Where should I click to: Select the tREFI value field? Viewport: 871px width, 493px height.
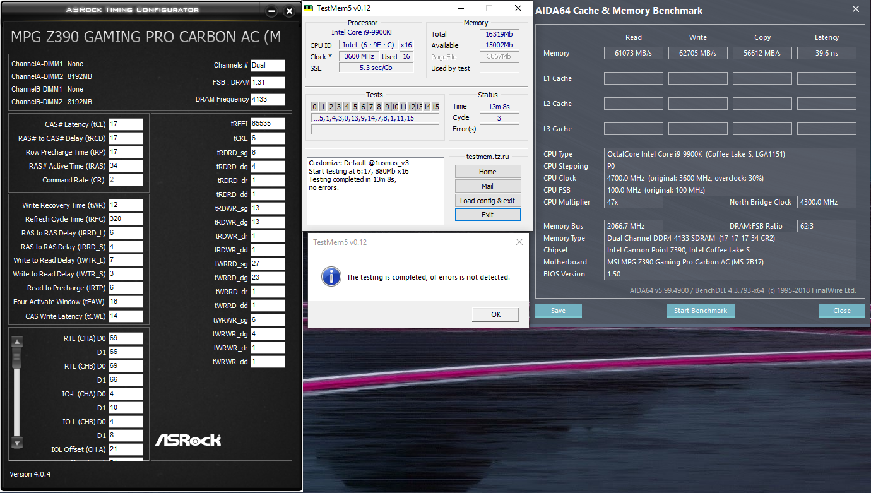point(268,124)
